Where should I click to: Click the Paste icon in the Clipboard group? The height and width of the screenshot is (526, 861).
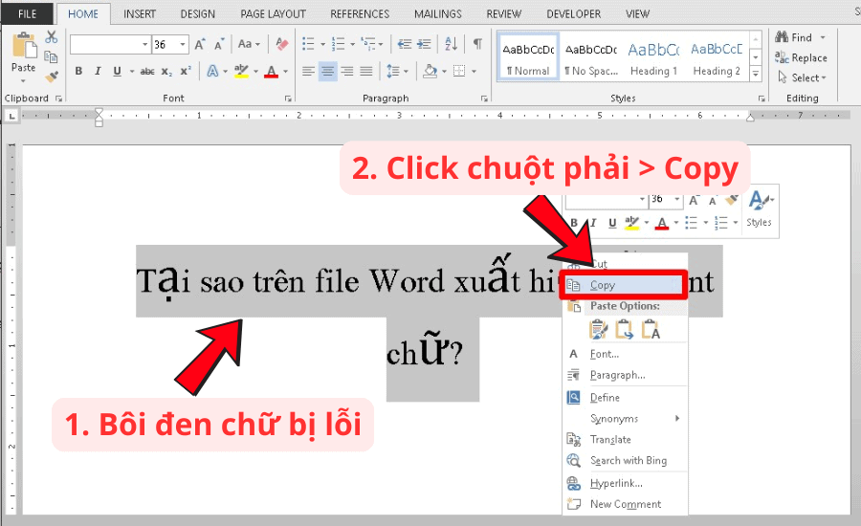(23, 50)
